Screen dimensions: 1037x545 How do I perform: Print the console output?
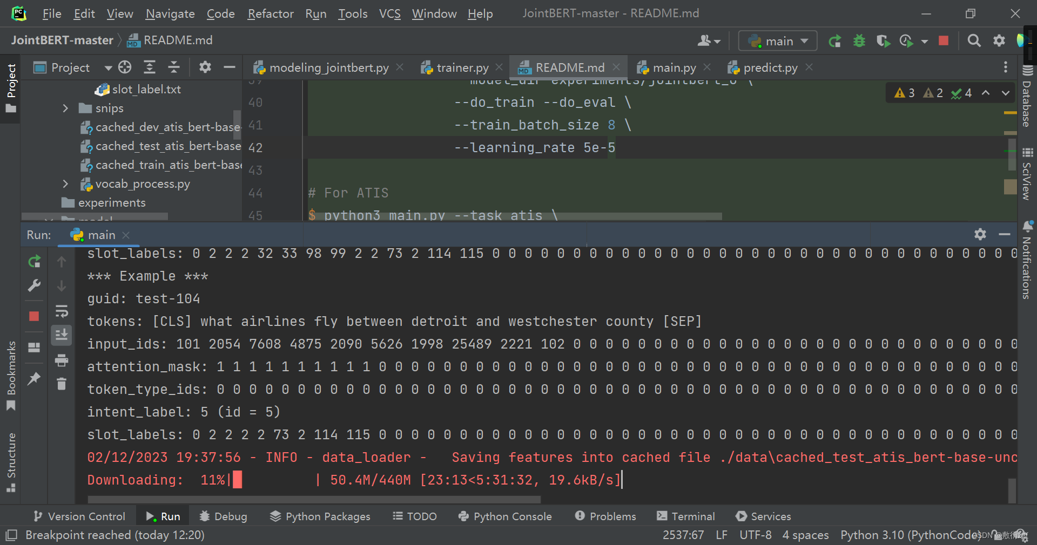click(62, 360)
